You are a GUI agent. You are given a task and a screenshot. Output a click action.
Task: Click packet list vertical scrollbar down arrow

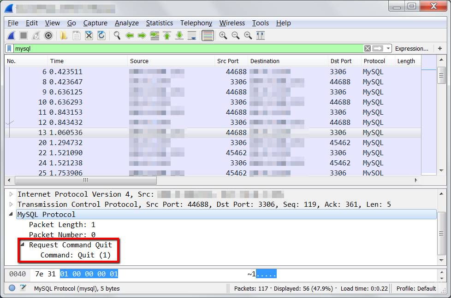point(441,170)
